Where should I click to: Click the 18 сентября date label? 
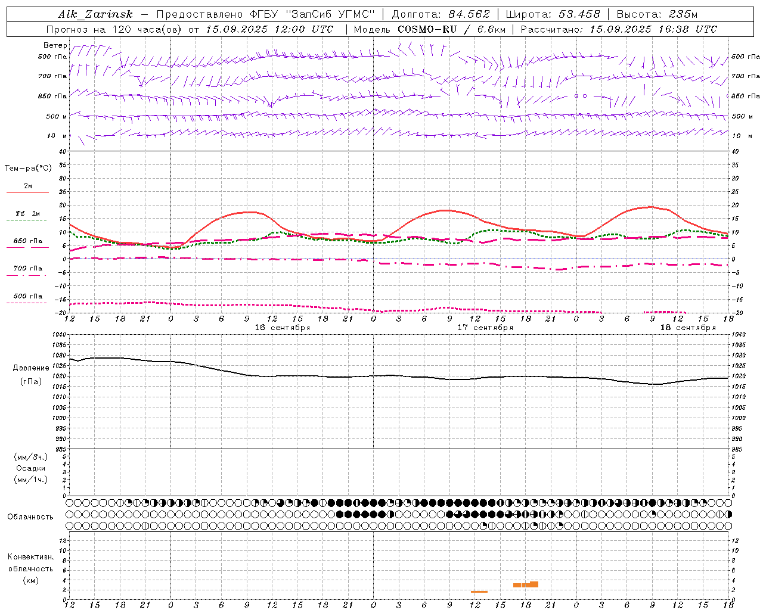(688, 328)
